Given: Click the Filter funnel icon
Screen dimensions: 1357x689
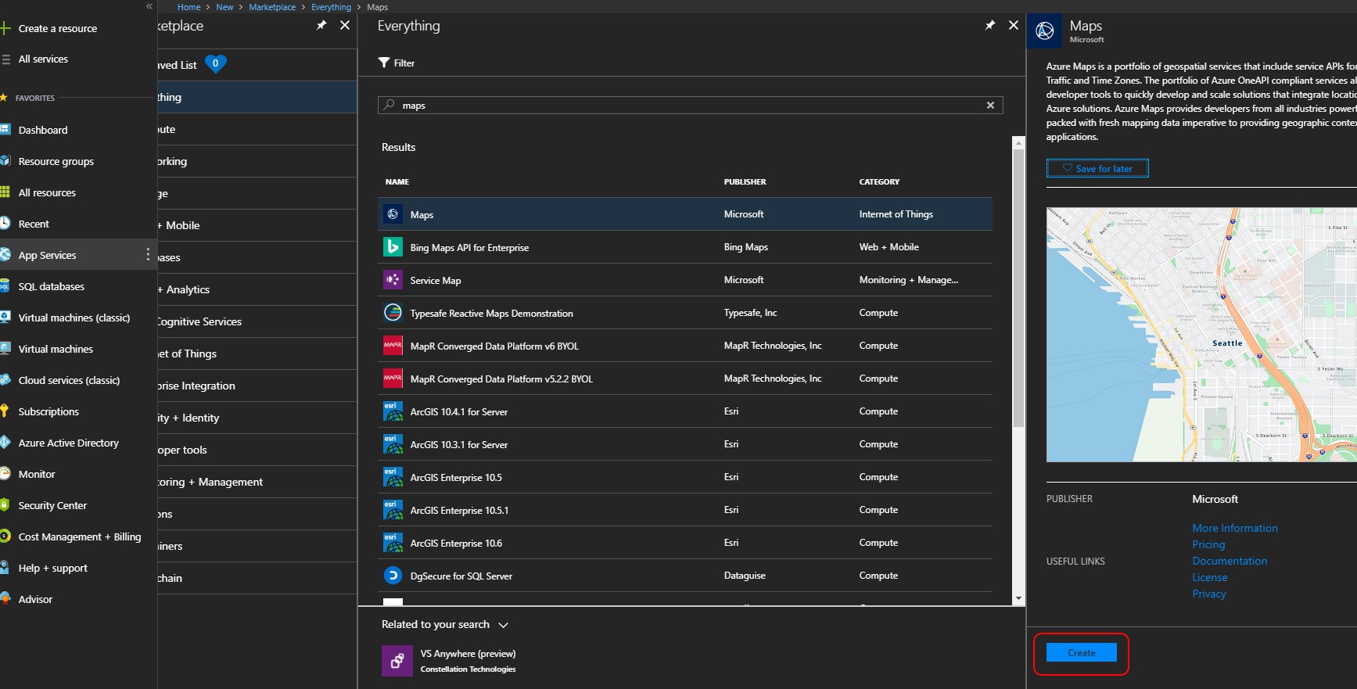Looking at the screenshot, I should [x=384, y=63].
